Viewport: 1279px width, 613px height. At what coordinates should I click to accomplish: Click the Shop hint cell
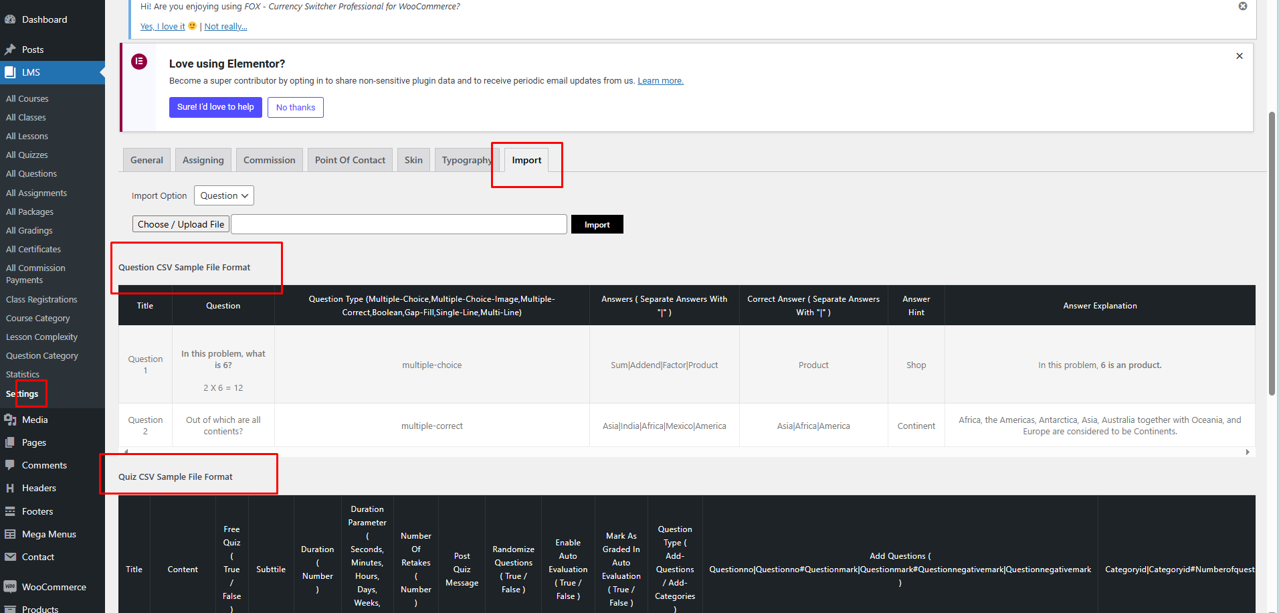[916, 365]
